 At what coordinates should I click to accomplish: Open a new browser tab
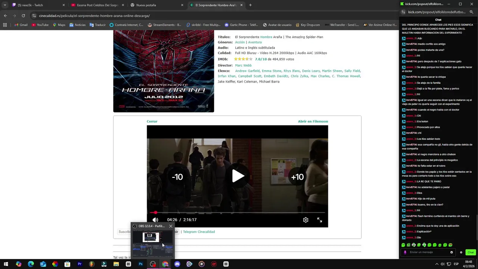point(250,5)
